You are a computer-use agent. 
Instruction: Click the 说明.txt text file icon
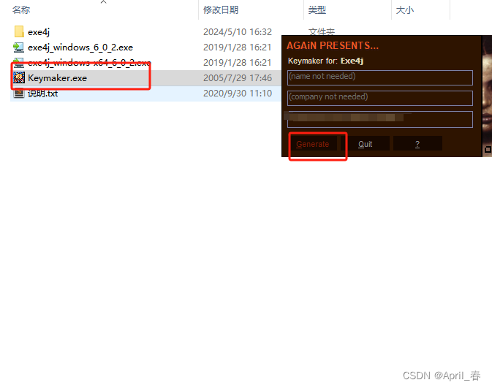click(x=19, y=93)
